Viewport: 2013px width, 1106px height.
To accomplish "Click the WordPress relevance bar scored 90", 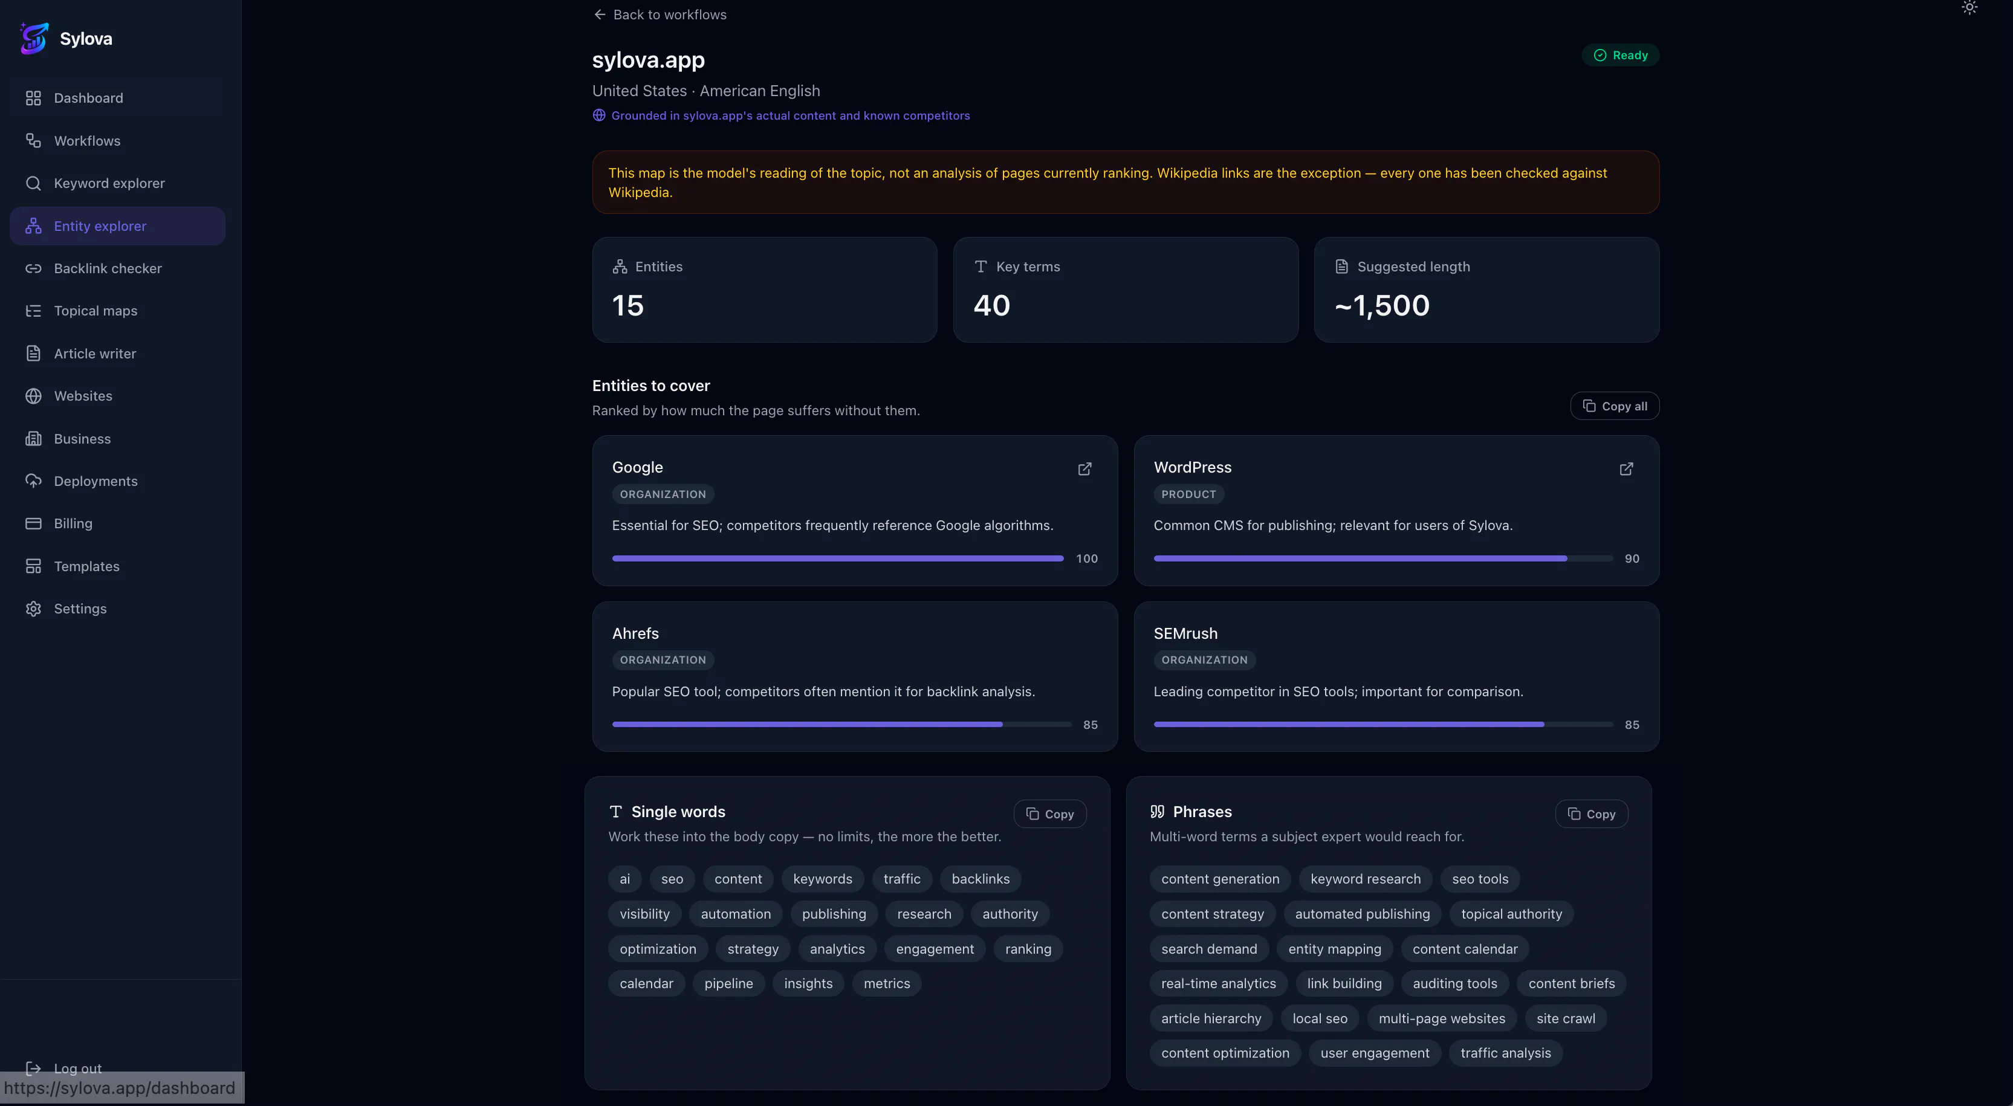I will [1383, 558].
